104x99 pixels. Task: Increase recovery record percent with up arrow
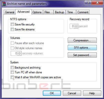pos(76,25)
